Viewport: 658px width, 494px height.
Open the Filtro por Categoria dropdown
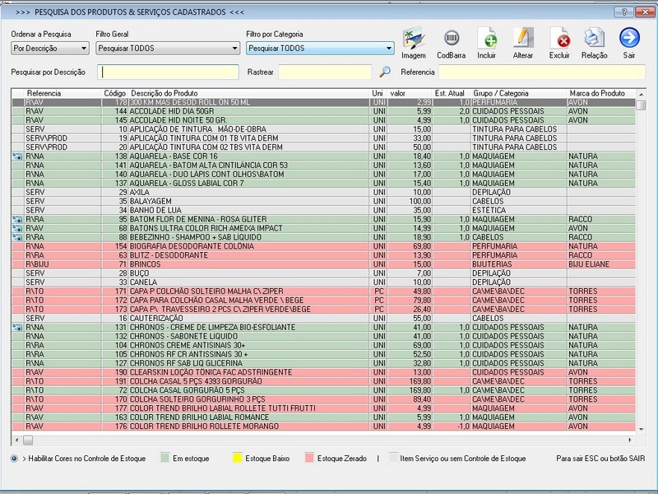pyautogui.click(x=320, y=49)
